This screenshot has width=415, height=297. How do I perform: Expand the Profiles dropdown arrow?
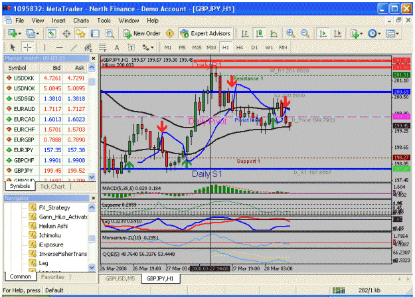pyautogui.click(x=38, y=34)
